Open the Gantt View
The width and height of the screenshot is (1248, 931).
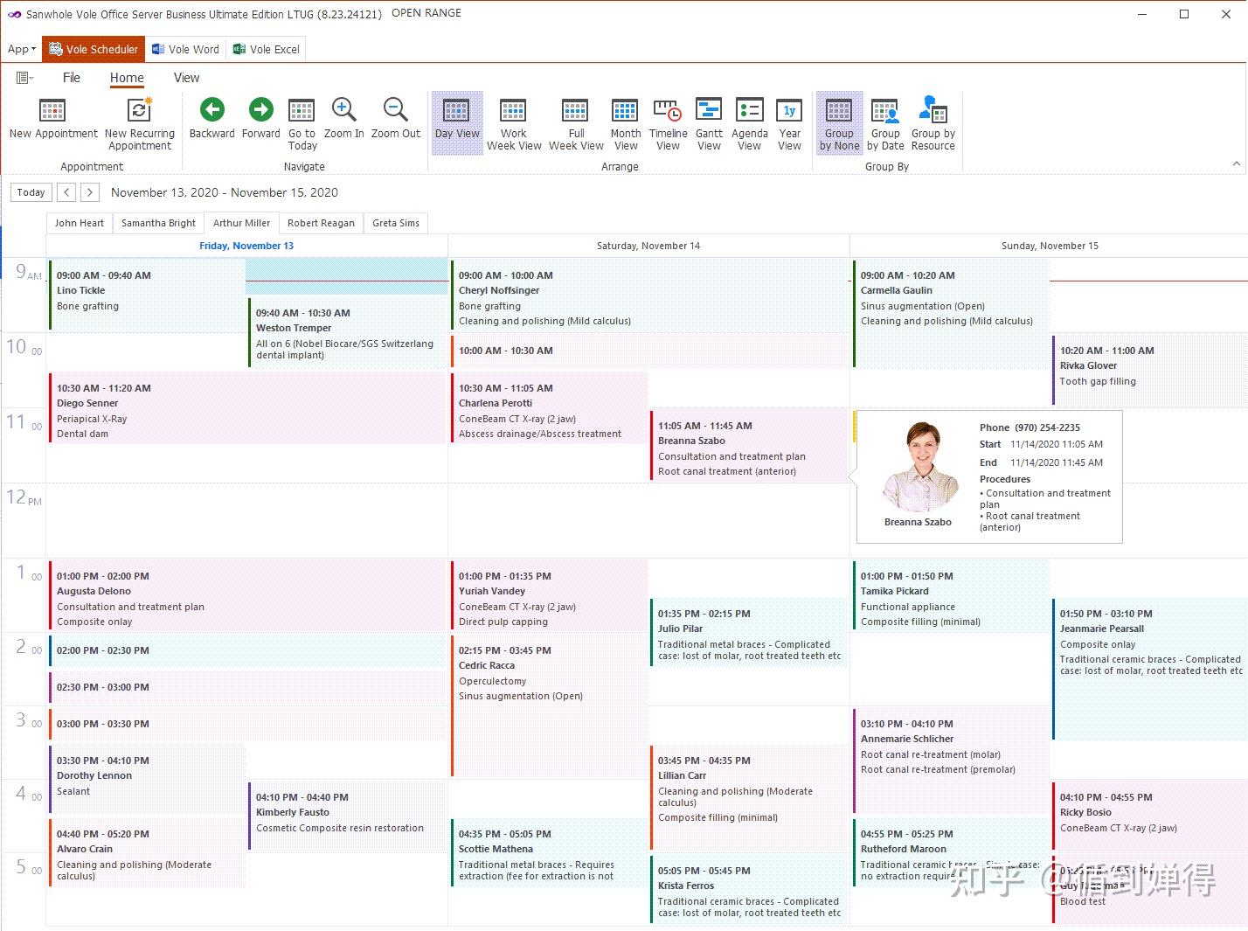709,110
